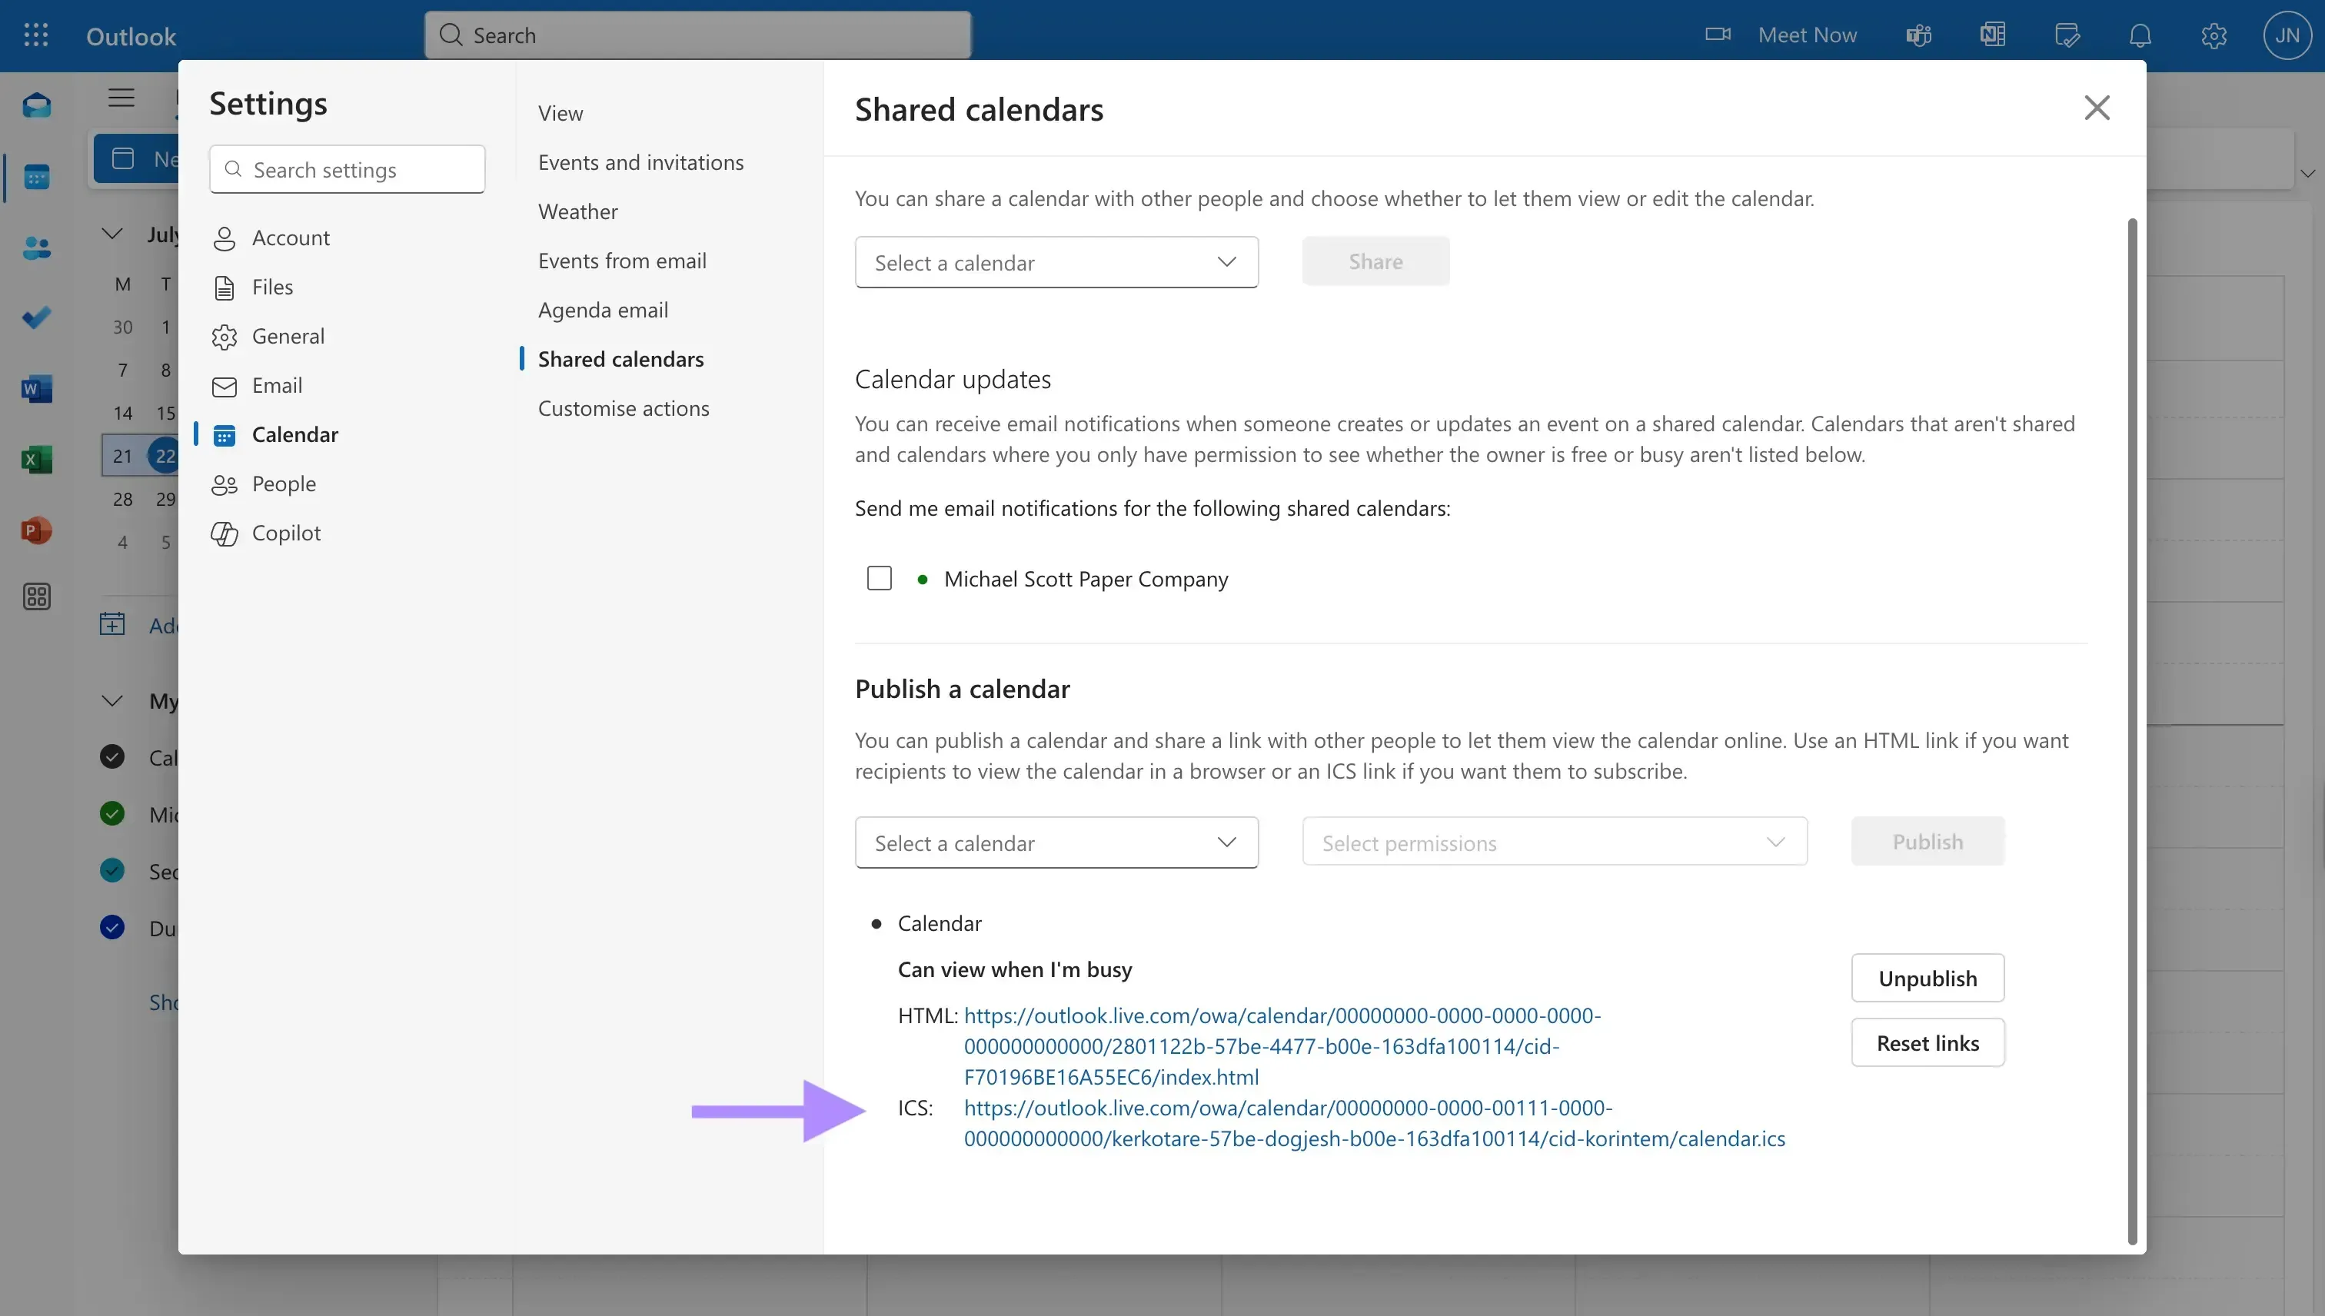Toggle the second calendar checkmark in My calendars
This screenshot has height=1316, width=2325.
pos(111,813)
